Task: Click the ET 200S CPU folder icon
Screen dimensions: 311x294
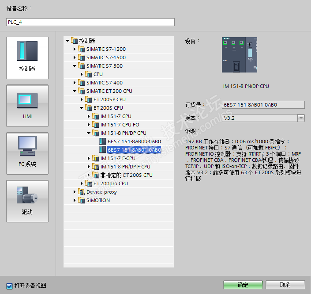Action: 89,108
